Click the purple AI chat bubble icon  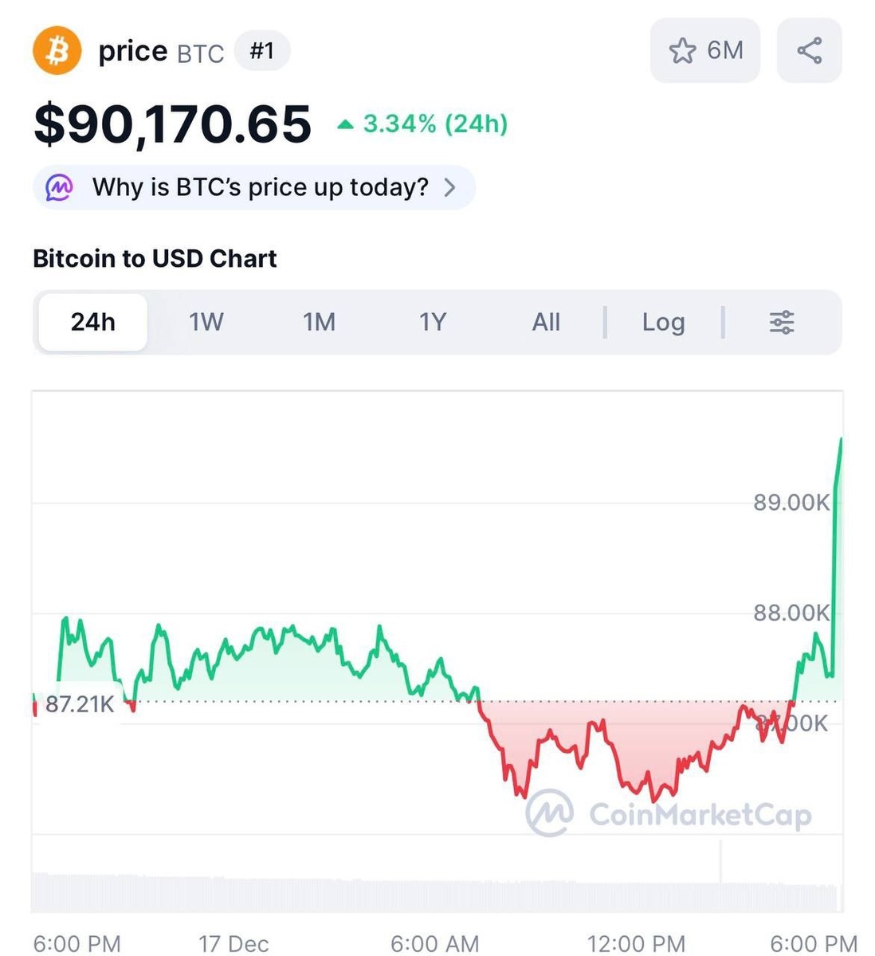click(60, 187)
